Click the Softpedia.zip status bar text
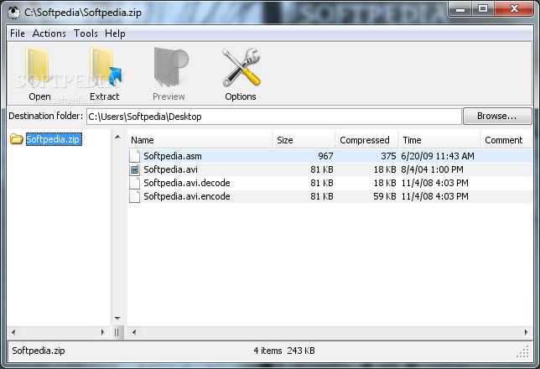540x369 pixels. pos(39,351)
